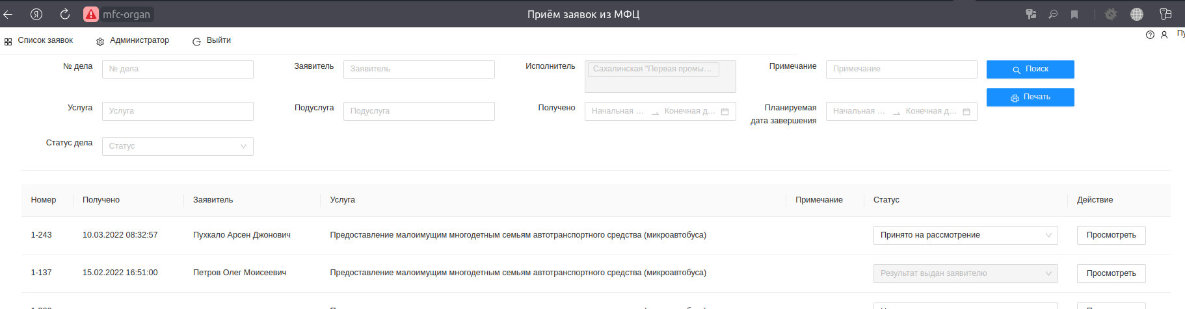Click Просмотреть for case 1-137
The image size is (1185, 309).
click(1111, 273)
